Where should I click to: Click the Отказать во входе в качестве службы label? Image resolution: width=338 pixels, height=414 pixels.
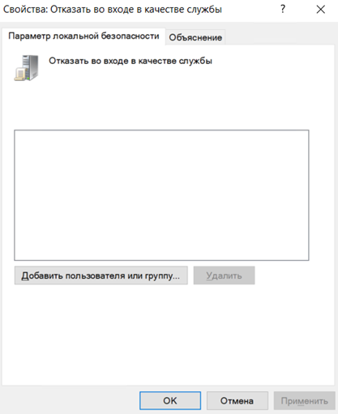(x=130, y=61)
